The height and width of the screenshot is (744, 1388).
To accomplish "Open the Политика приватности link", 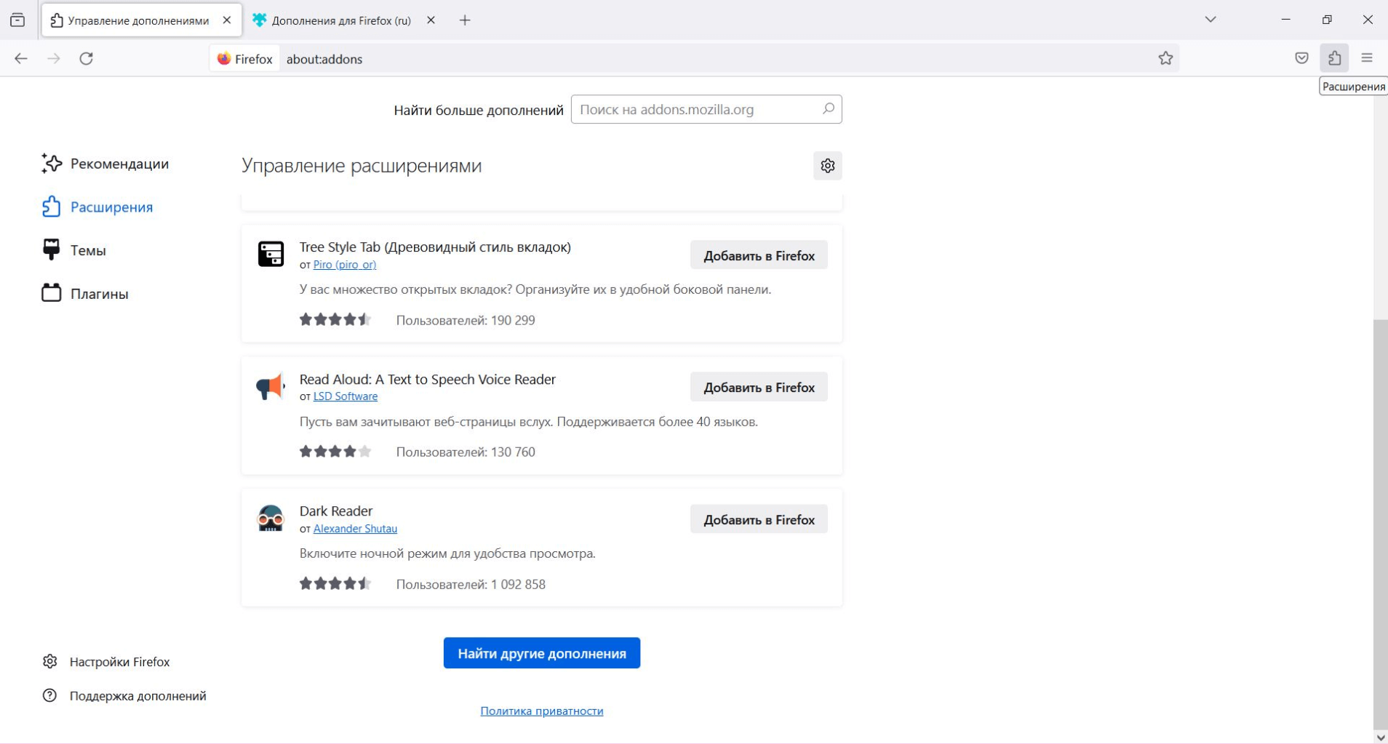I will click(541, 711).
